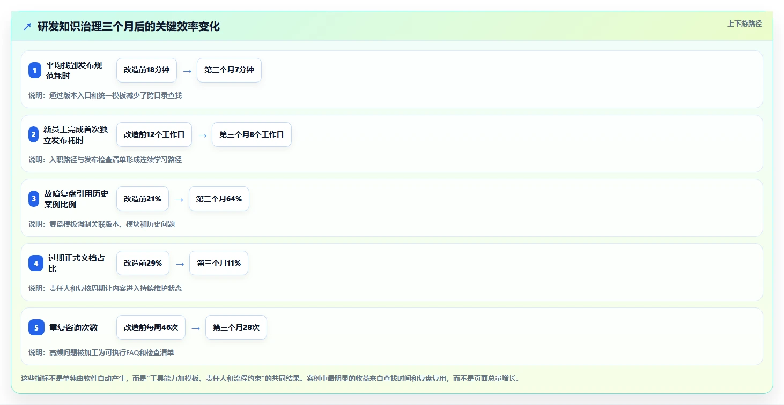The height and width of the screenshot is (405, 784).
Task: Click the 第三个月64% chip
Action: 219,199
